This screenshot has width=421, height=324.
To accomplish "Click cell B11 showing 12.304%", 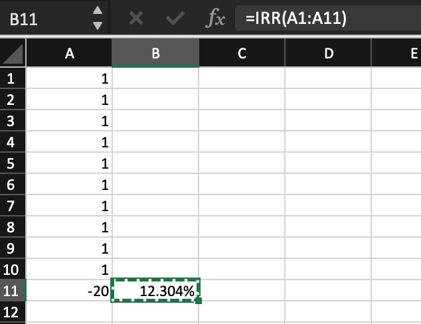I will coord(155,290).
